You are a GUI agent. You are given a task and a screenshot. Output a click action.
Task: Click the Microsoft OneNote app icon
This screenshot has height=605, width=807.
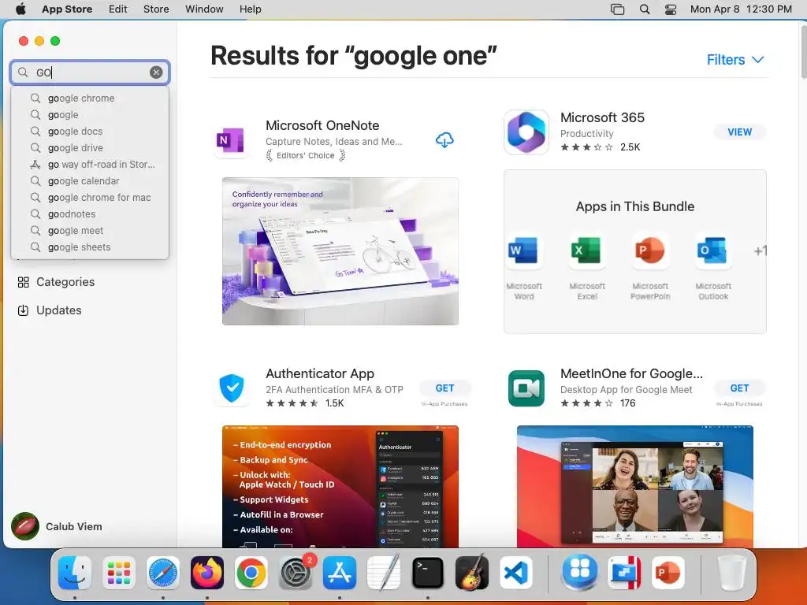coord(231,140)
